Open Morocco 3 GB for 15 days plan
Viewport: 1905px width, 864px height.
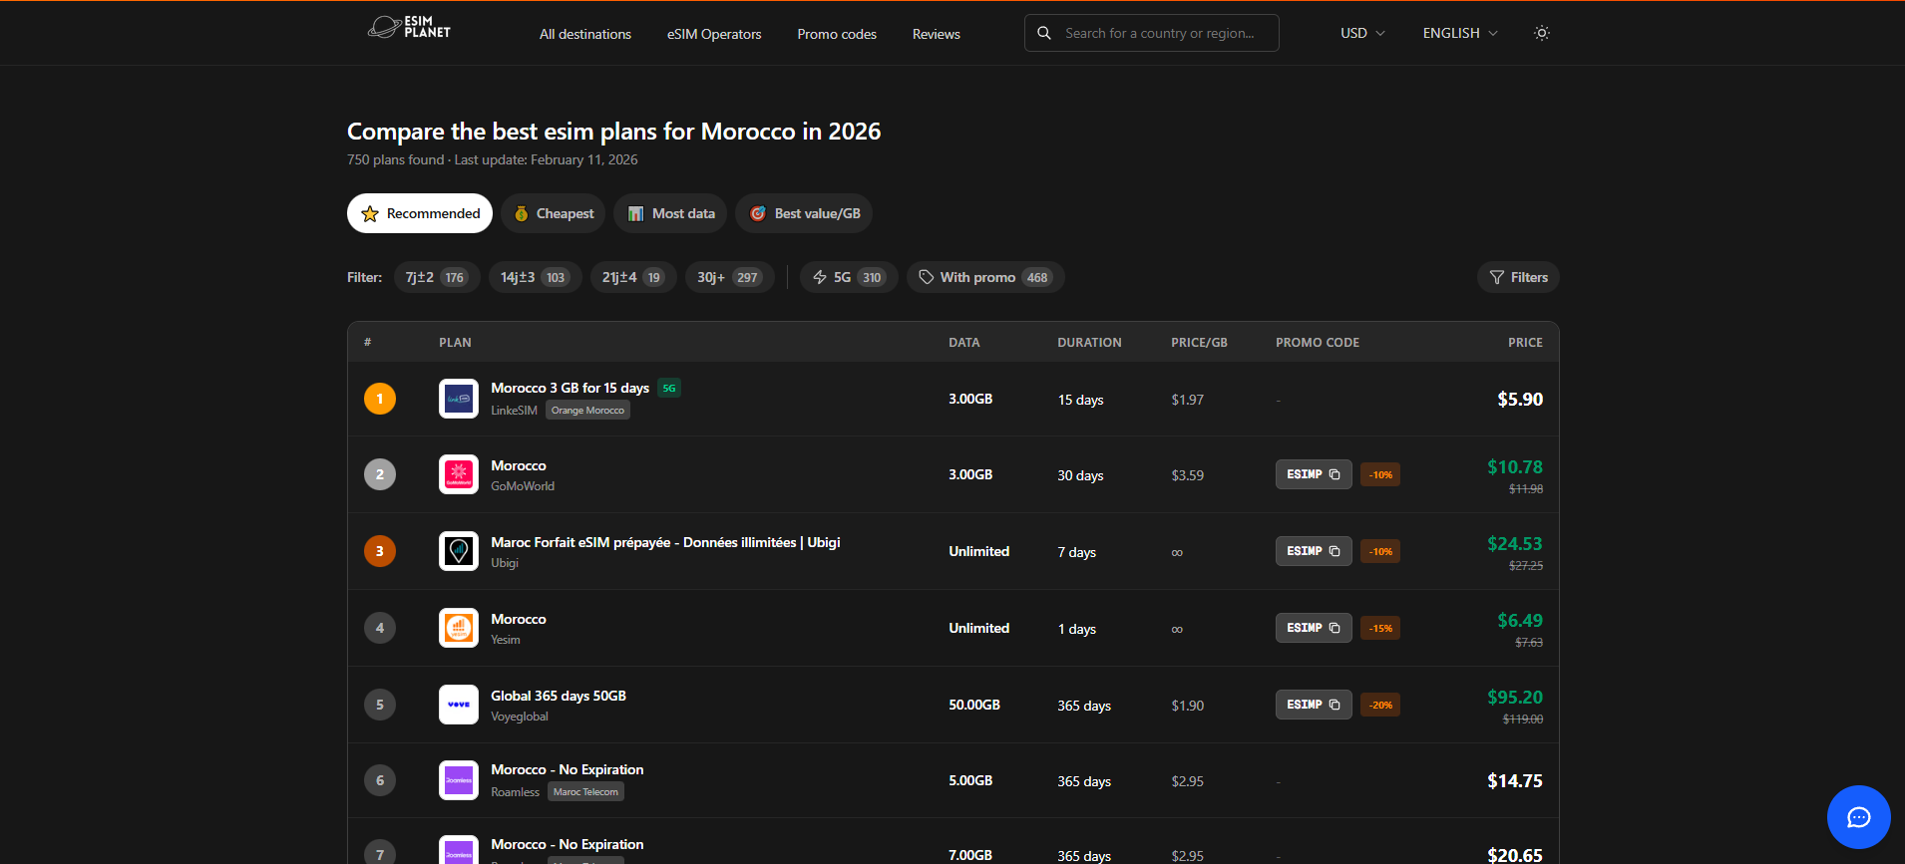570,388
